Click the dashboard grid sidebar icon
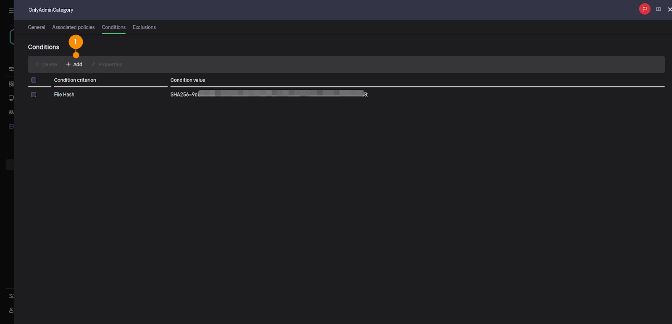Viewport: 672px width, 324px height. (11, 84)
